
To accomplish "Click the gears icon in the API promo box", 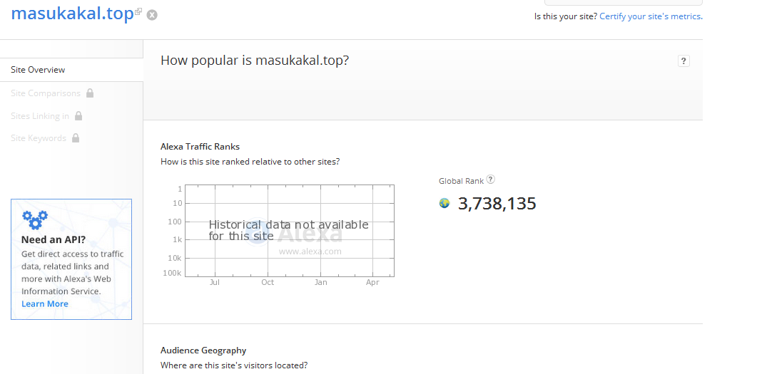I will click(34, 219).
